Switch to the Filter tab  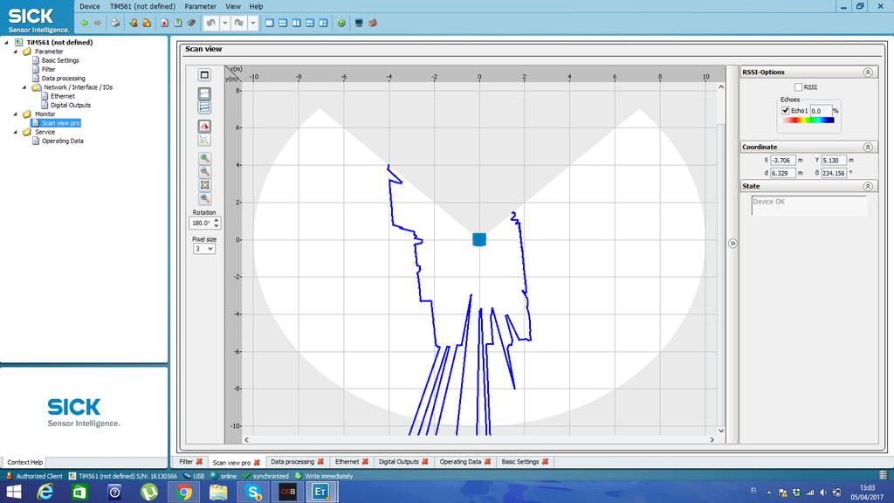click(x=186, y=462)
